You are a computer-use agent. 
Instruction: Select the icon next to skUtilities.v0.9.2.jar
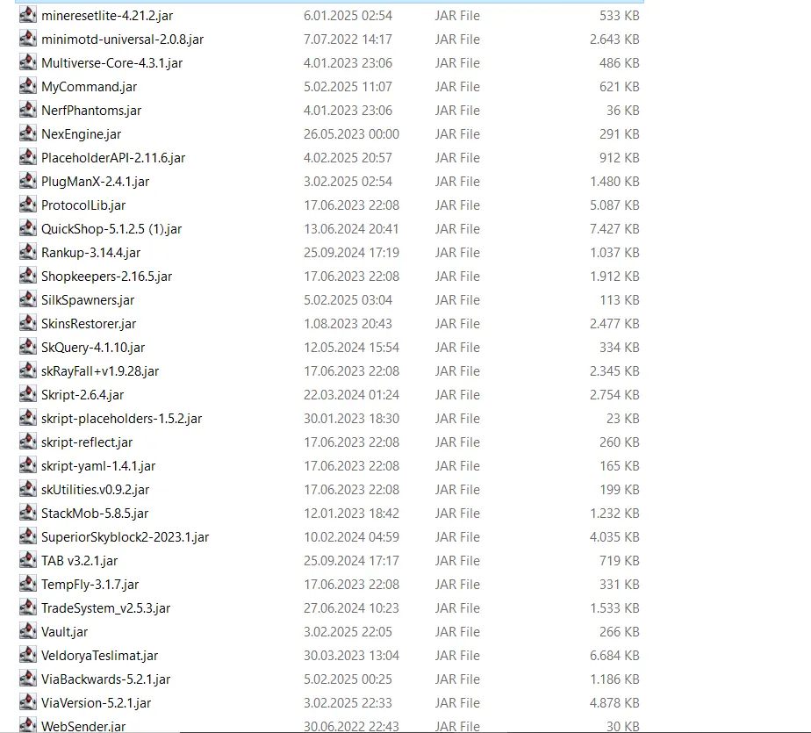click(28, 489)
